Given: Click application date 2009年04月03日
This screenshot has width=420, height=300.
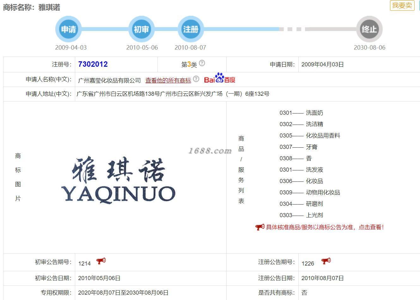Looking at the screenshot, I should (322, 64).
